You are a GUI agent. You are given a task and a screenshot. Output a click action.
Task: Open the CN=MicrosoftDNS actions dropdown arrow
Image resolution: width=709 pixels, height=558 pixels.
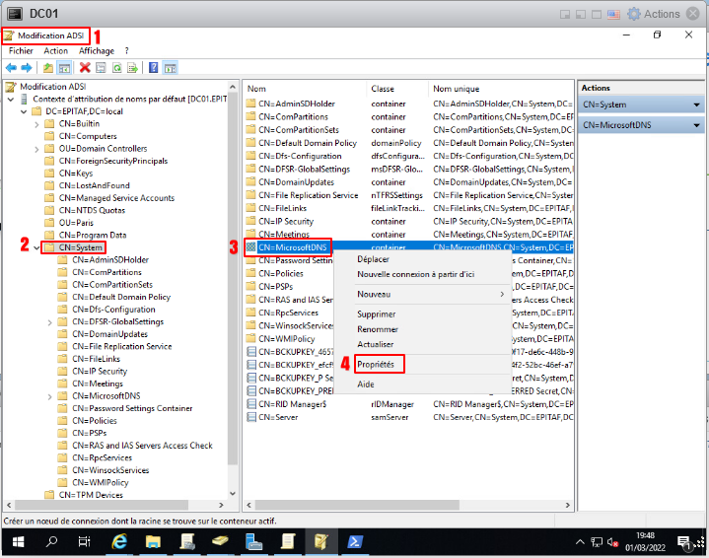pyautogui.click(x=696, y=125)
